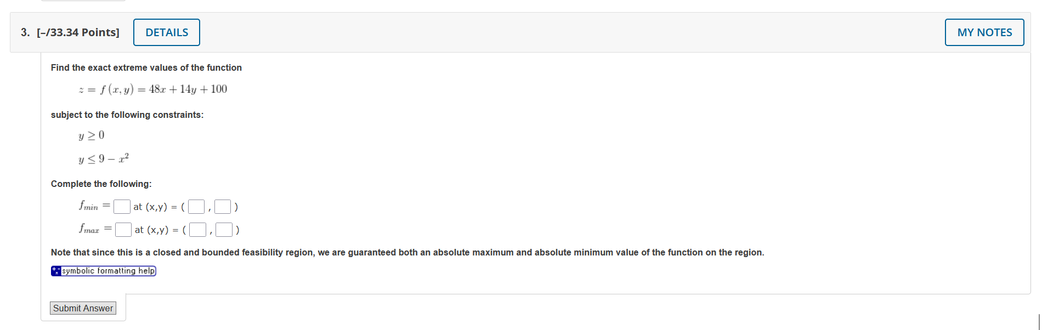The image size is (1042, 330).
Task: Select the 'Complete the following' heading
Action: tap(101, 184)
